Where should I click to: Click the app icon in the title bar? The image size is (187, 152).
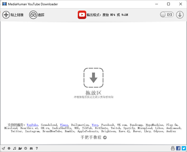tap(4, 4)
